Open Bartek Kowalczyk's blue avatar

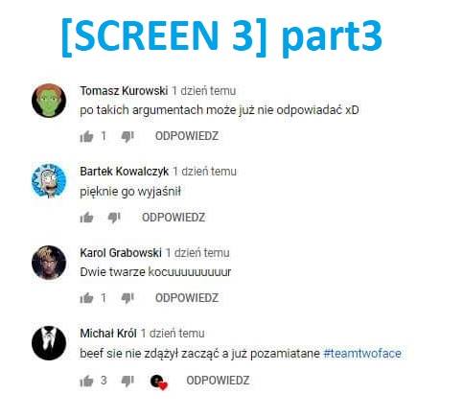coord(49,181)
